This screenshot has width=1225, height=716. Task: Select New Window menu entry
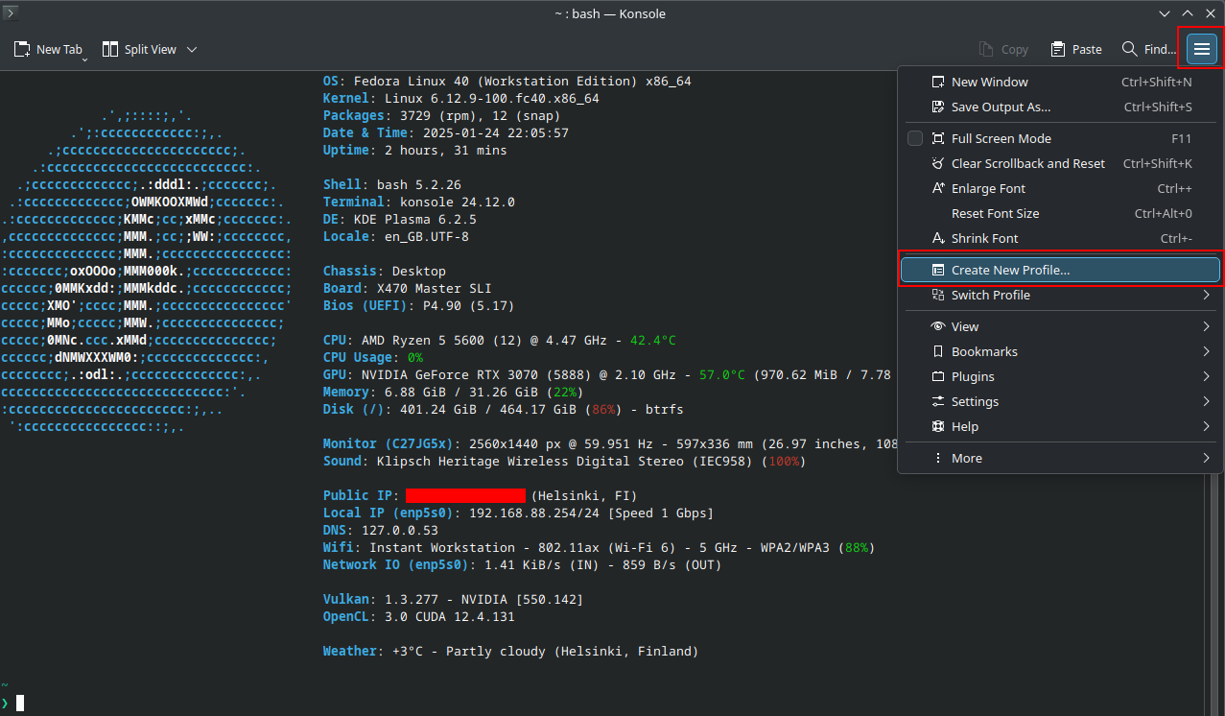pos(1059,82)
